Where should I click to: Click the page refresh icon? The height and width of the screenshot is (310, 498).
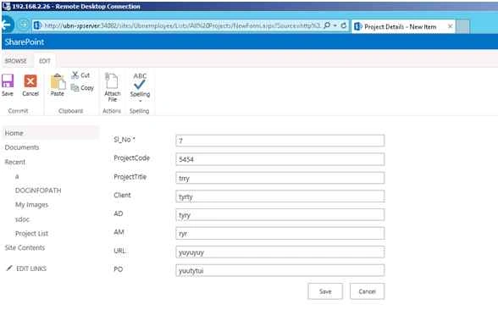coord(343,25)
